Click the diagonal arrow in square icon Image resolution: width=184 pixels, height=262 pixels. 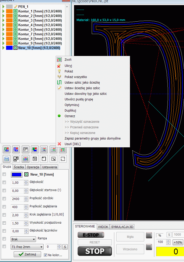(53, 159)
